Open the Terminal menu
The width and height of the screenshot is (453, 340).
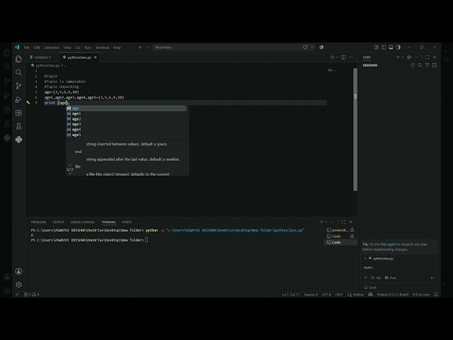pos(102,47)
